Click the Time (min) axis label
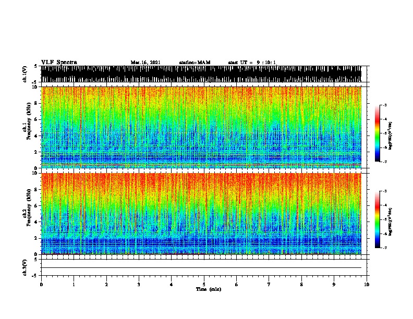This screenshot has width=413, height=319. (x=209, y=289)
